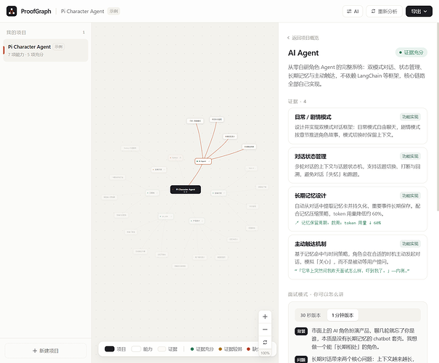Click the plus icon to create new project
The height and width of the screenshot is (363, 439).
point(35,351)
